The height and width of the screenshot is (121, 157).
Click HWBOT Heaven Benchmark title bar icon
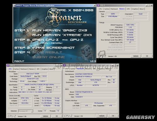coord(14,6)
